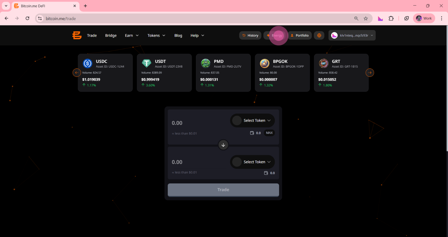The width and height of the screenshot is (448, 237).
Task: Open the browser extensions puzzle icon
Action: tap(391, 18)
